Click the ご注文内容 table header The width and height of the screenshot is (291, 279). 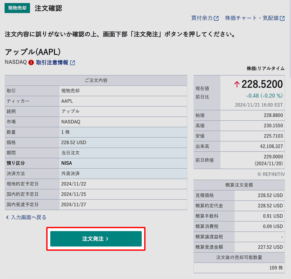(x=96, y=80)
